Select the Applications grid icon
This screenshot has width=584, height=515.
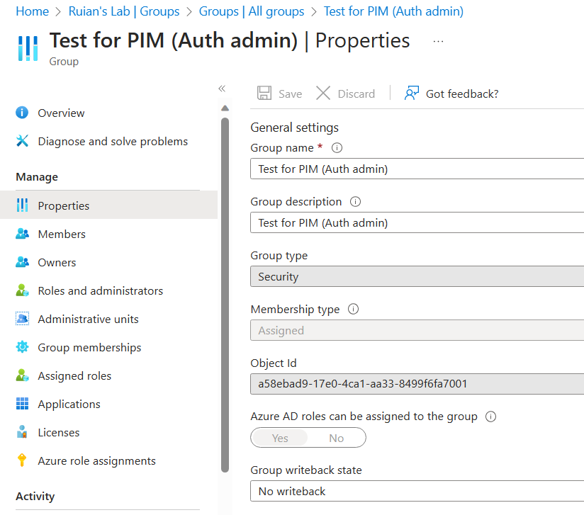point(21,404)
